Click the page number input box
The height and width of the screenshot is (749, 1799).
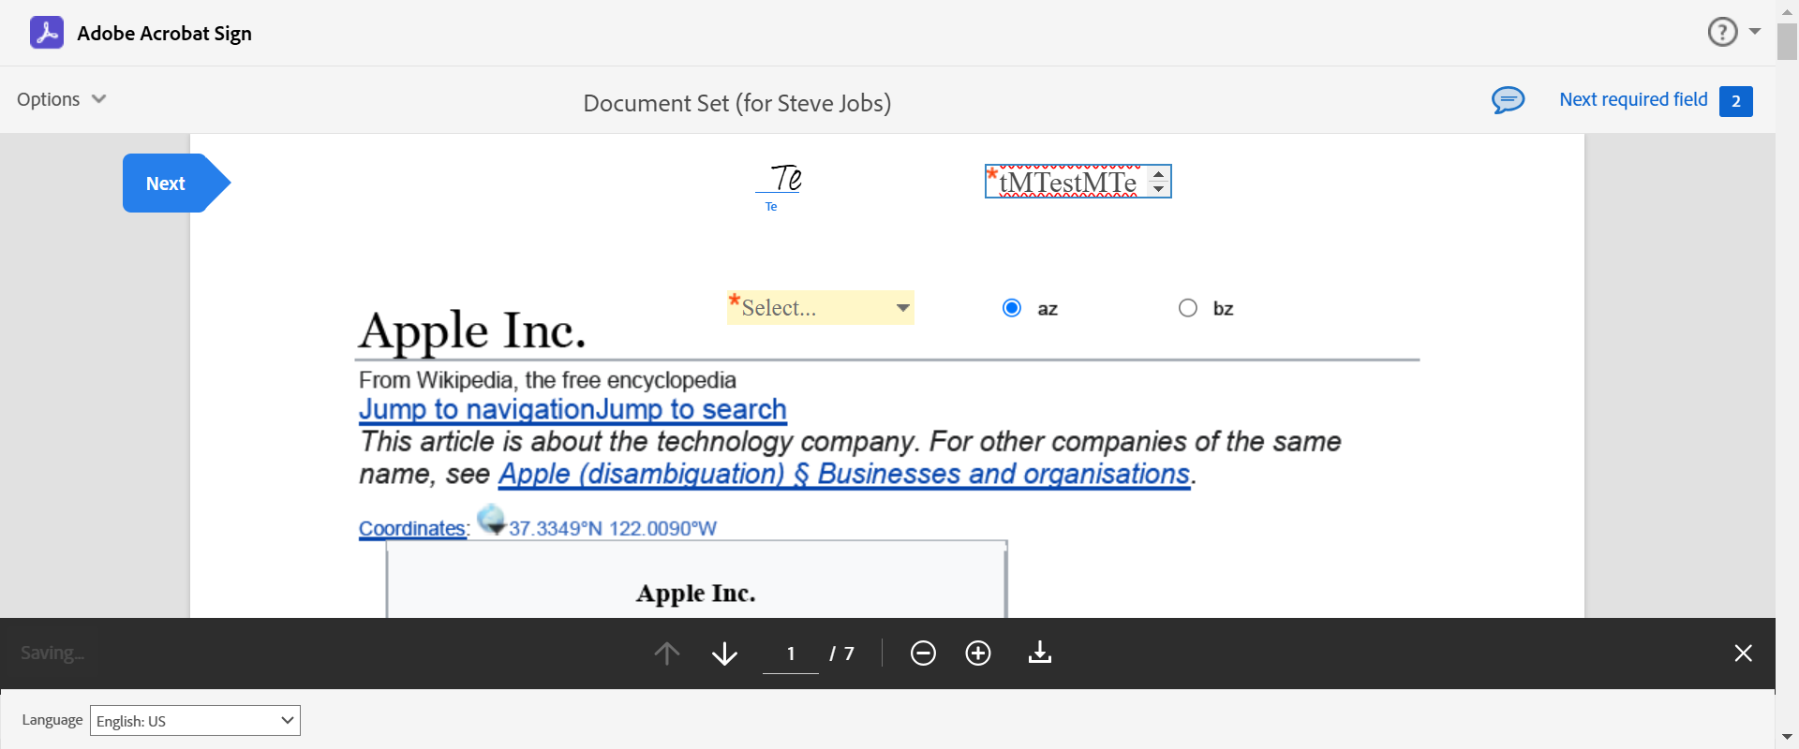791,653
